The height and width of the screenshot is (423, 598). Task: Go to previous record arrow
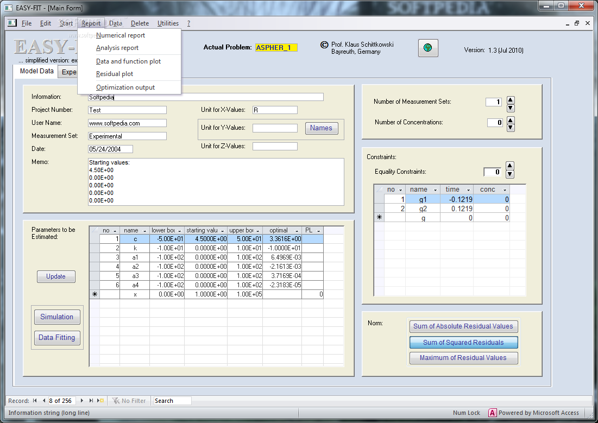(x=44, y=401)
